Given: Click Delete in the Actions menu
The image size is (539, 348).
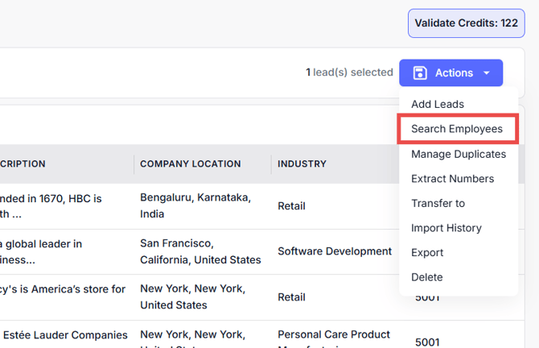Looking at the screenshot, I should point(426,277).
